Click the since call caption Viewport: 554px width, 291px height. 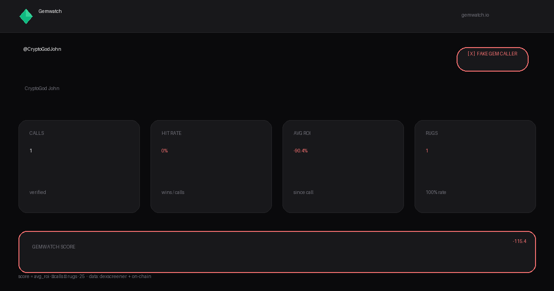click(x=303, y=193)
